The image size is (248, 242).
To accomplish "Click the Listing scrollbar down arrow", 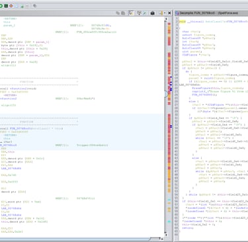I will (166, 235).
